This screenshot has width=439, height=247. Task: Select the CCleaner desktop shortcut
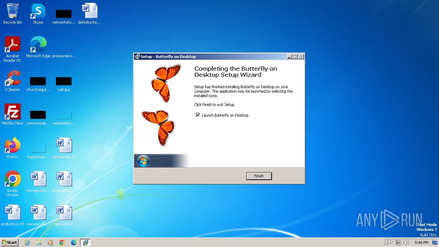12,81
